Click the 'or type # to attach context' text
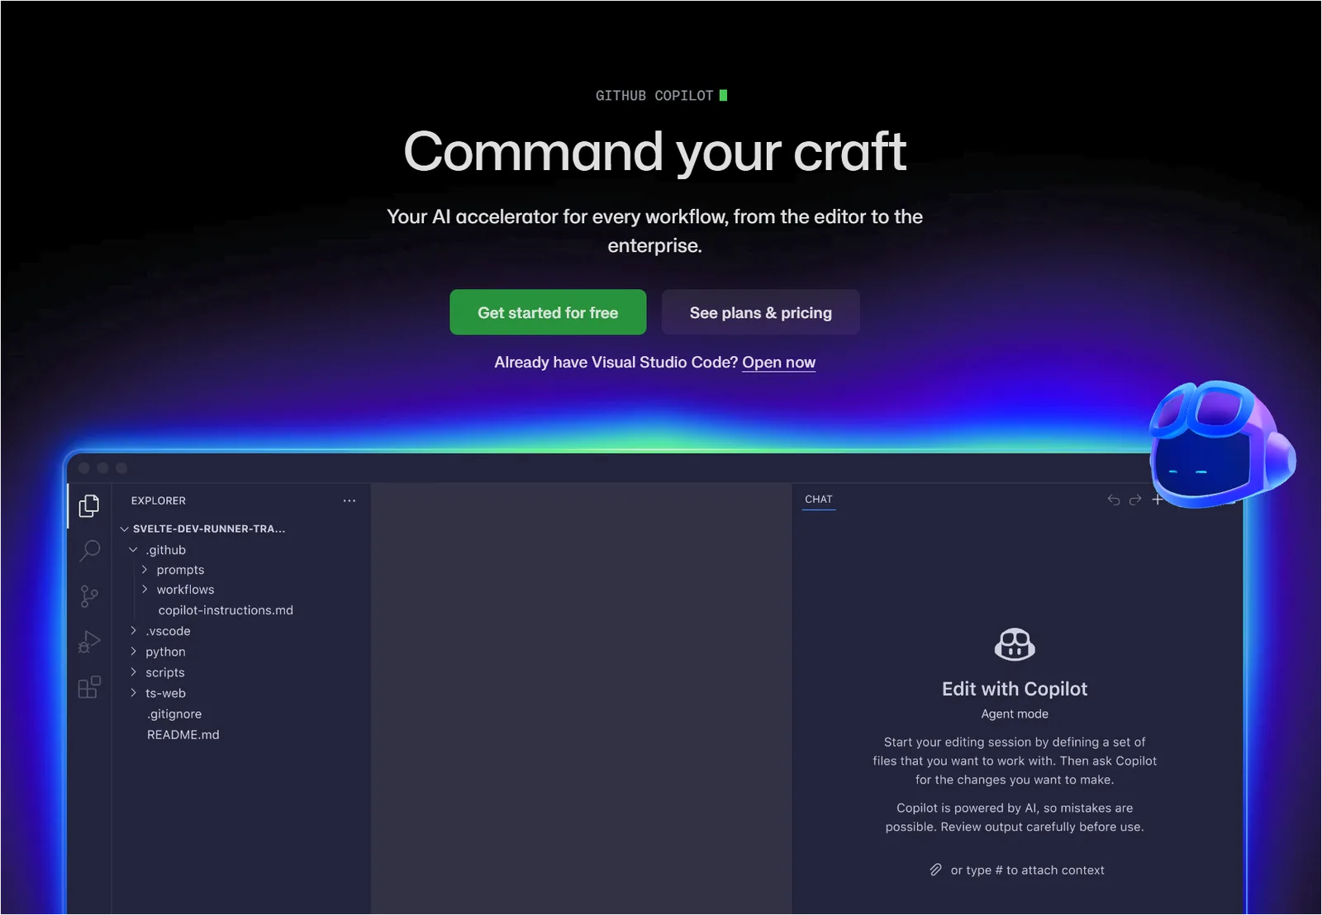1322x915 pixels. (1027, 870)
